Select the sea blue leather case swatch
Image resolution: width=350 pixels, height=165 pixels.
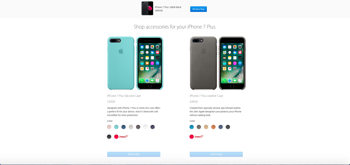click(192, 127)
